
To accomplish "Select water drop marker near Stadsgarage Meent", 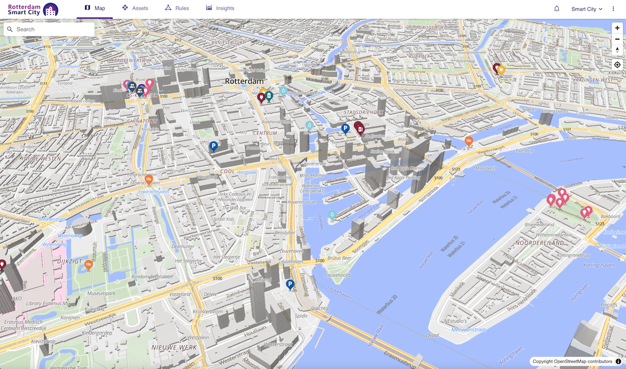I will coord(283,91).
